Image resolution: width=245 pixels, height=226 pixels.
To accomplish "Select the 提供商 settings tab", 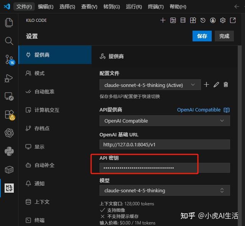I will [55, 55].
